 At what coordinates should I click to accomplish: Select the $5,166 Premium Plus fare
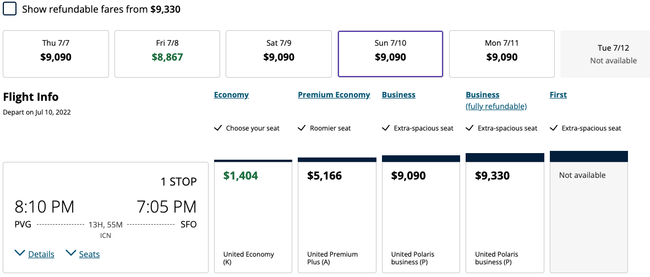(337, 216)
